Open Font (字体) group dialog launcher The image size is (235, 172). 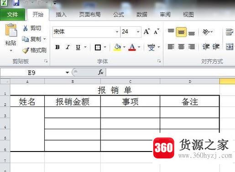click(159, 61)
